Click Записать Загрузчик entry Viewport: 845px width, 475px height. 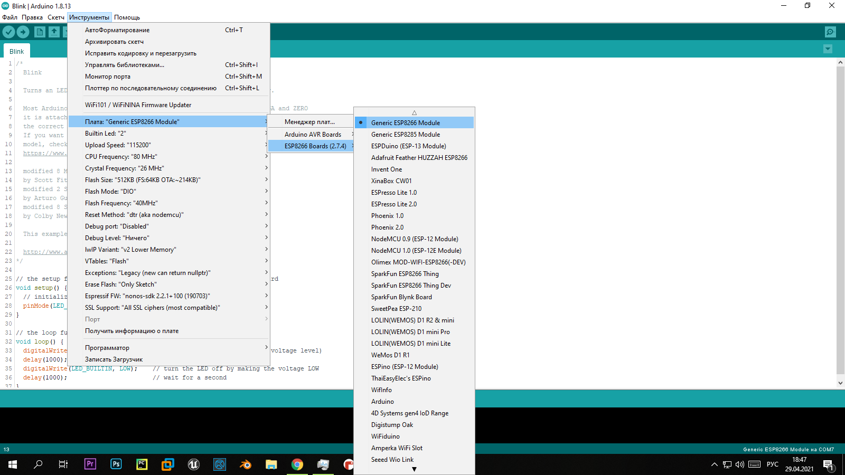pyautogui.click(x=169, y=359)
